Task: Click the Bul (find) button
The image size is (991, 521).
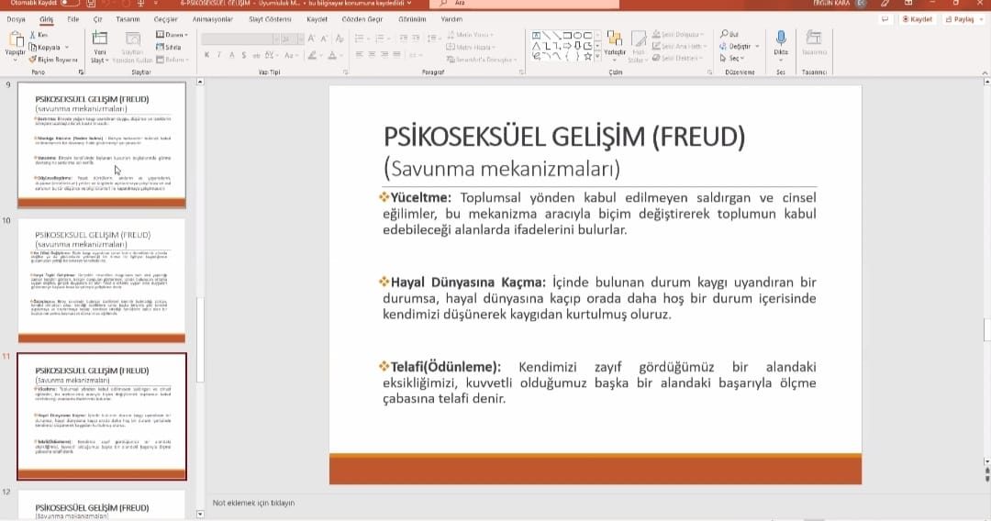Action: pyautogui.click(x=729, y=34)
